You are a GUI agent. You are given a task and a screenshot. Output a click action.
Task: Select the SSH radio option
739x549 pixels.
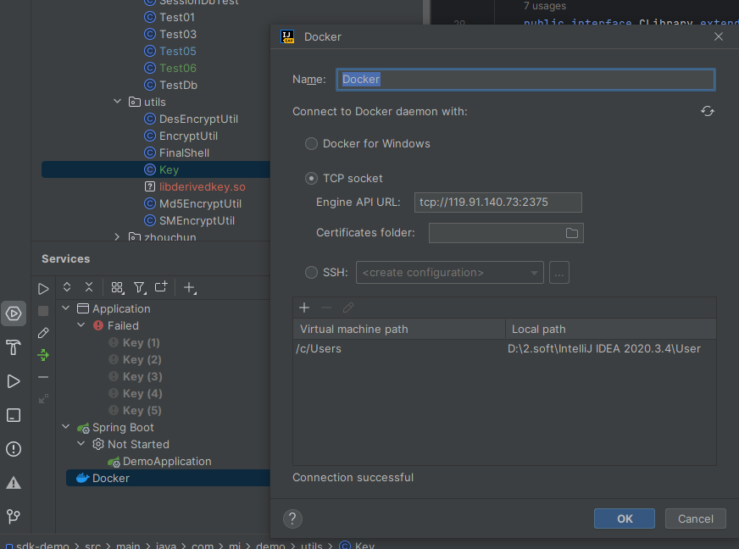coord(312,273)
